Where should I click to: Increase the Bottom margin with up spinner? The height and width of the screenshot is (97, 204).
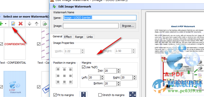click(x=119, y=82)
